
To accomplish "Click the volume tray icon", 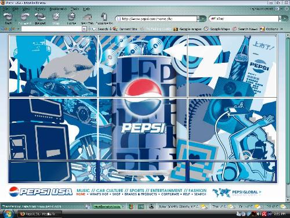I will coord(258,214).
